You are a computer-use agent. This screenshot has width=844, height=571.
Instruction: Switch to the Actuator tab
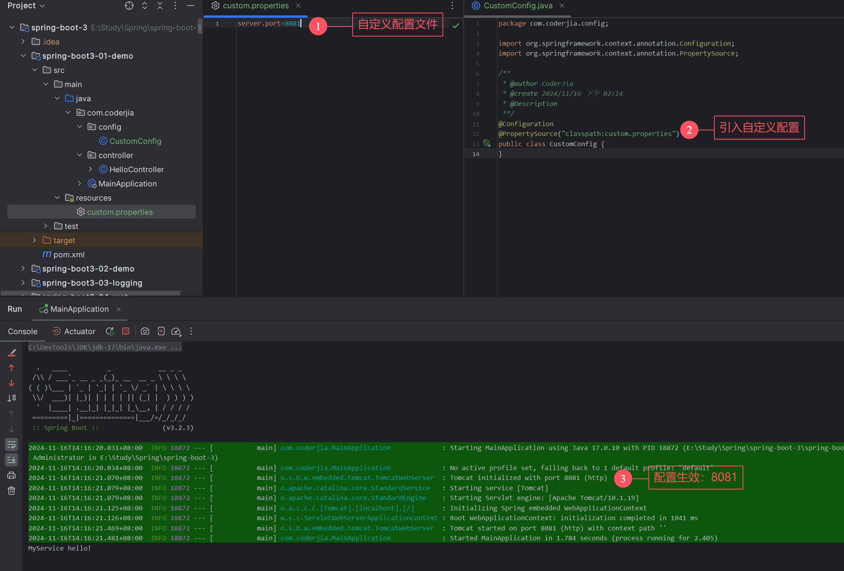(x=74, y=331)
